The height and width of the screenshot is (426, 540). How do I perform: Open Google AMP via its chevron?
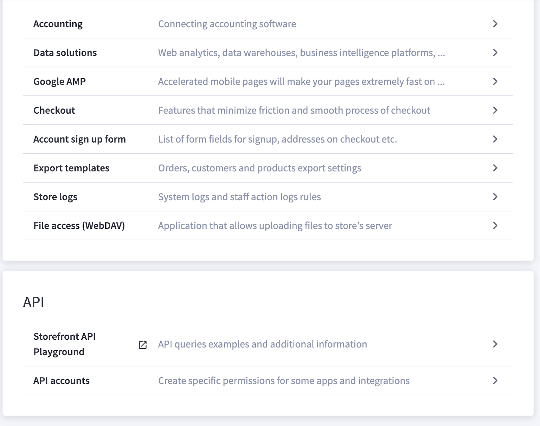[495, 82]
